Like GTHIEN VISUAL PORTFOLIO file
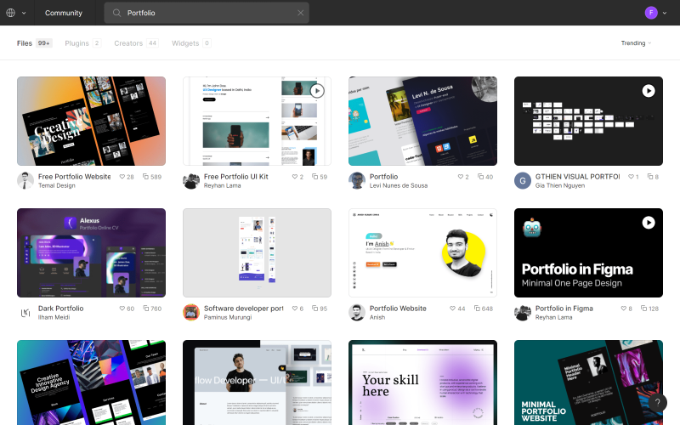 click(631, 177)
